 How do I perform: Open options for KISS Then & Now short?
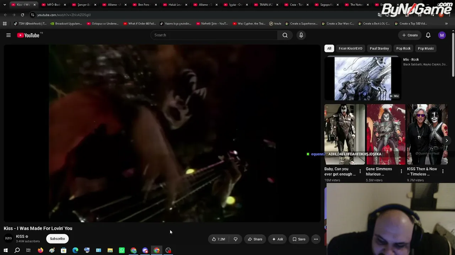tap(443, 171)
